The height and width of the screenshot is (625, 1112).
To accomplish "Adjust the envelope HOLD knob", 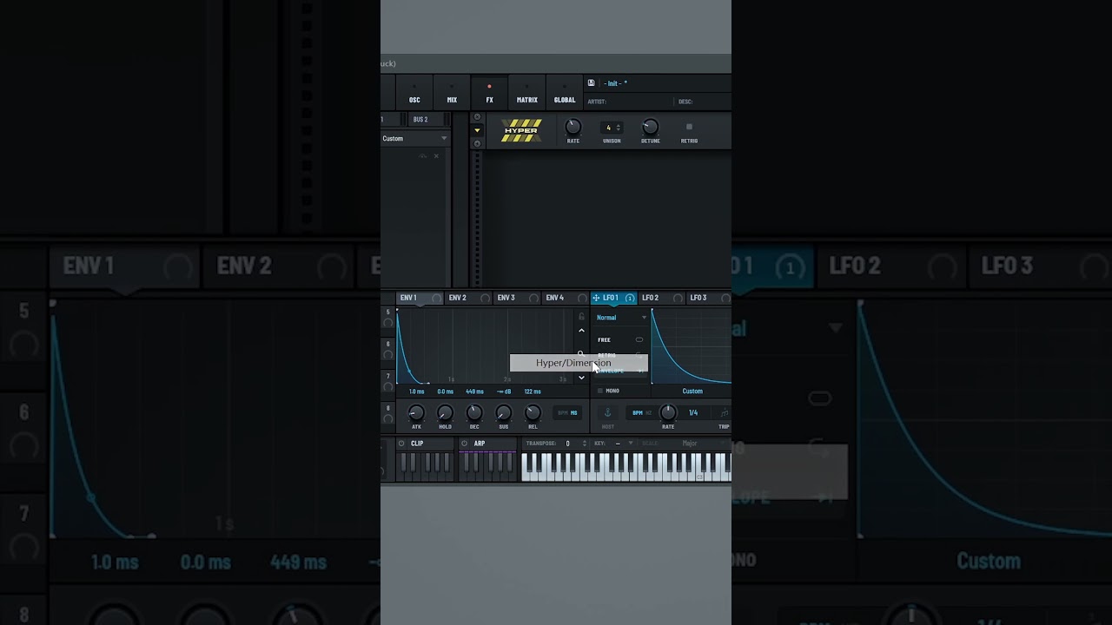I will [x=445, y=413].
